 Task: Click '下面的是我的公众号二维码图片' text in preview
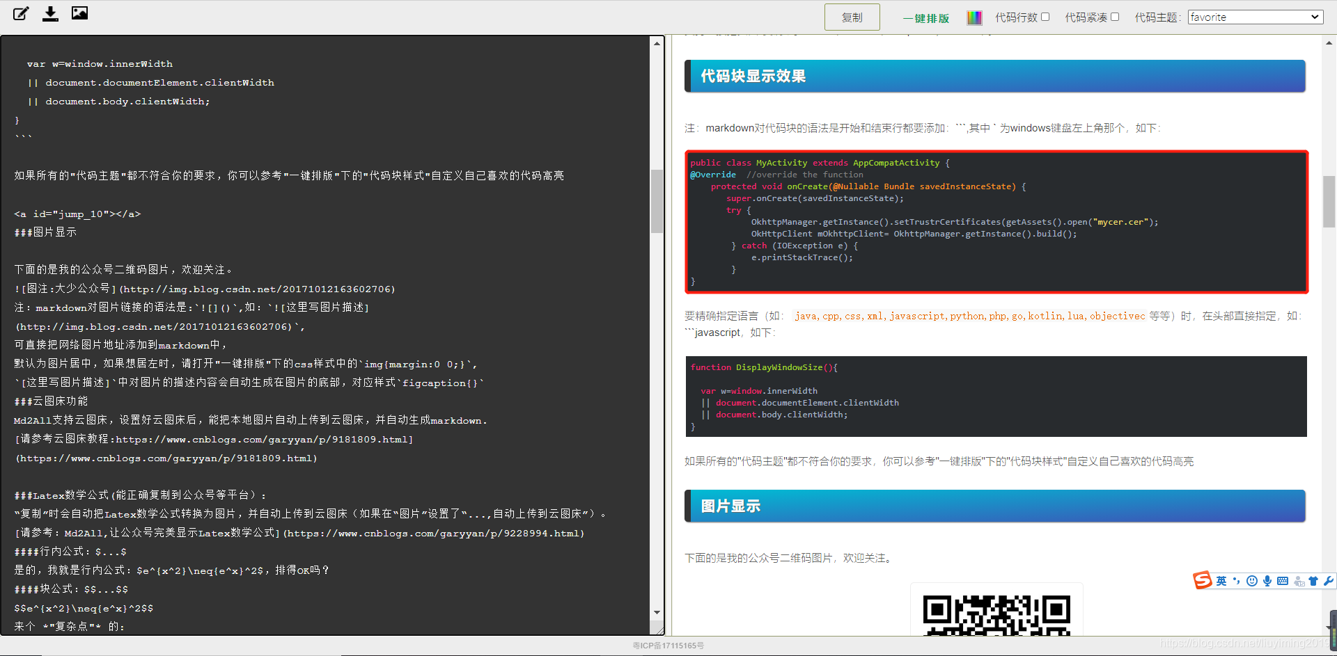[790, 558]
